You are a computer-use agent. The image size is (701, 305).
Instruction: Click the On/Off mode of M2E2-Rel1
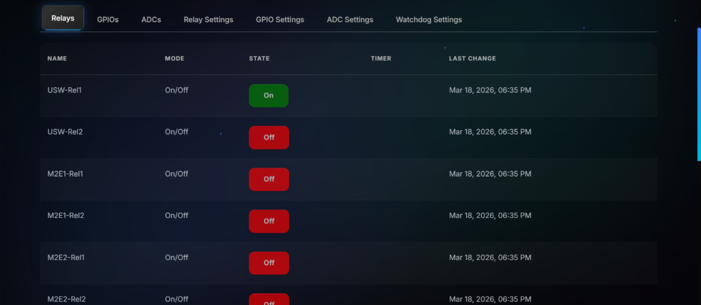[x=176, y=258]
